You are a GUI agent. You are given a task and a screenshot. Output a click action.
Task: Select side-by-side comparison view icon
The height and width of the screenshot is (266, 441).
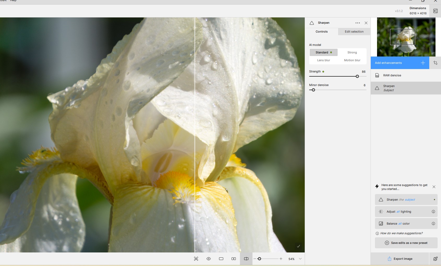[234, 259]
